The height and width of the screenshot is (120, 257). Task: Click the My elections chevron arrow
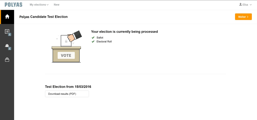[x=48, y=5]
